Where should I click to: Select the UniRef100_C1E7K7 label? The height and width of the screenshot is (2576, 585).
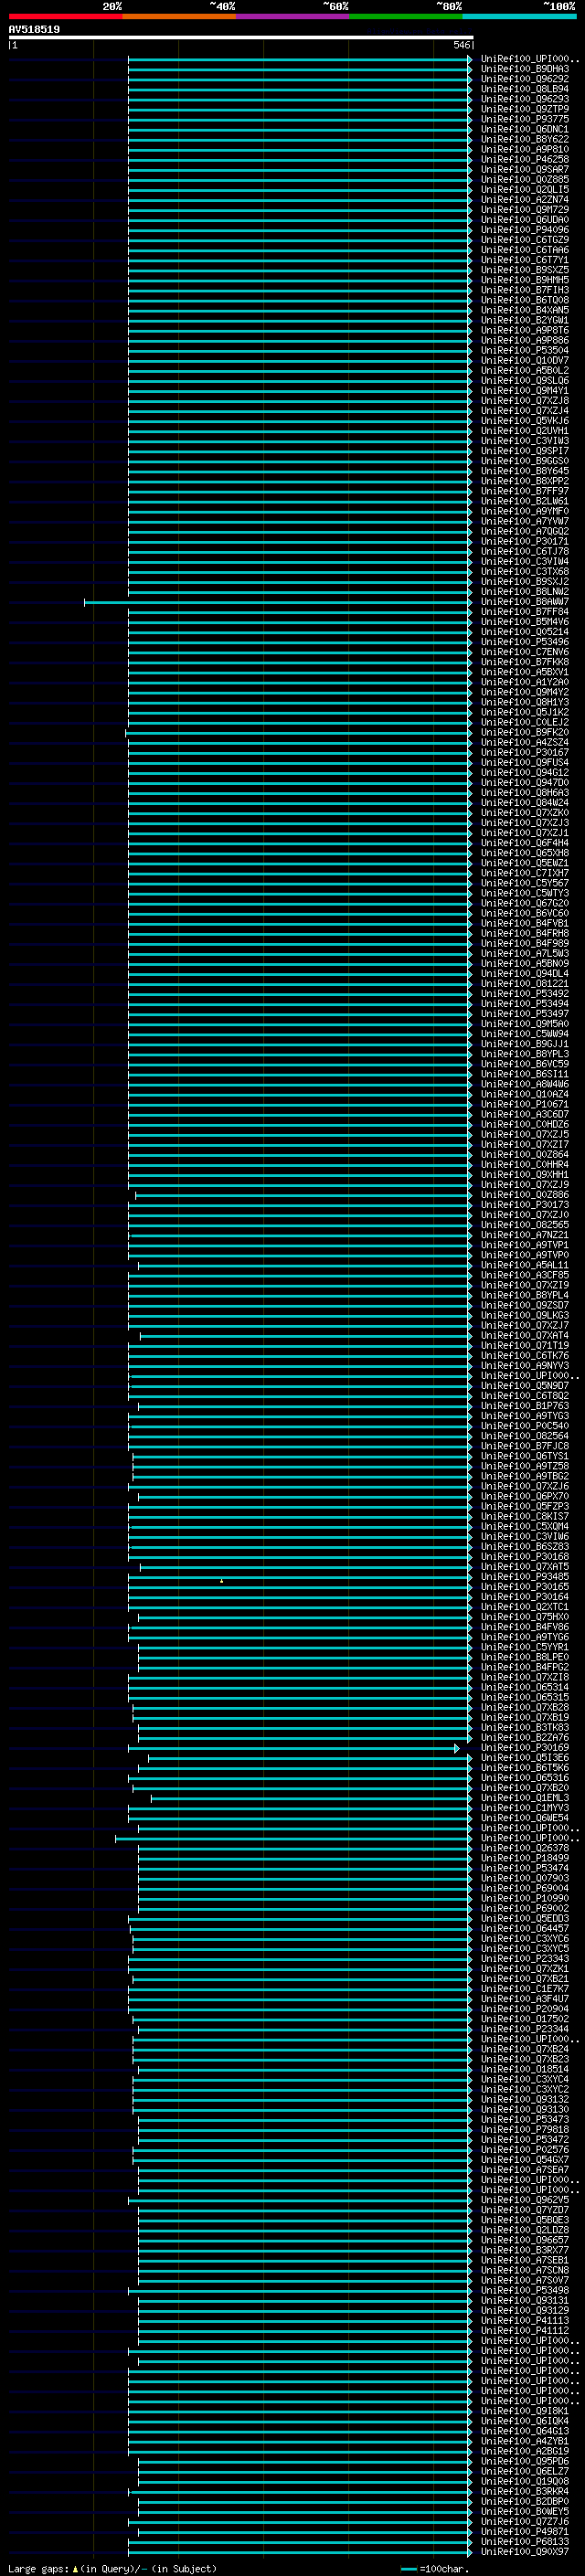525,1989
